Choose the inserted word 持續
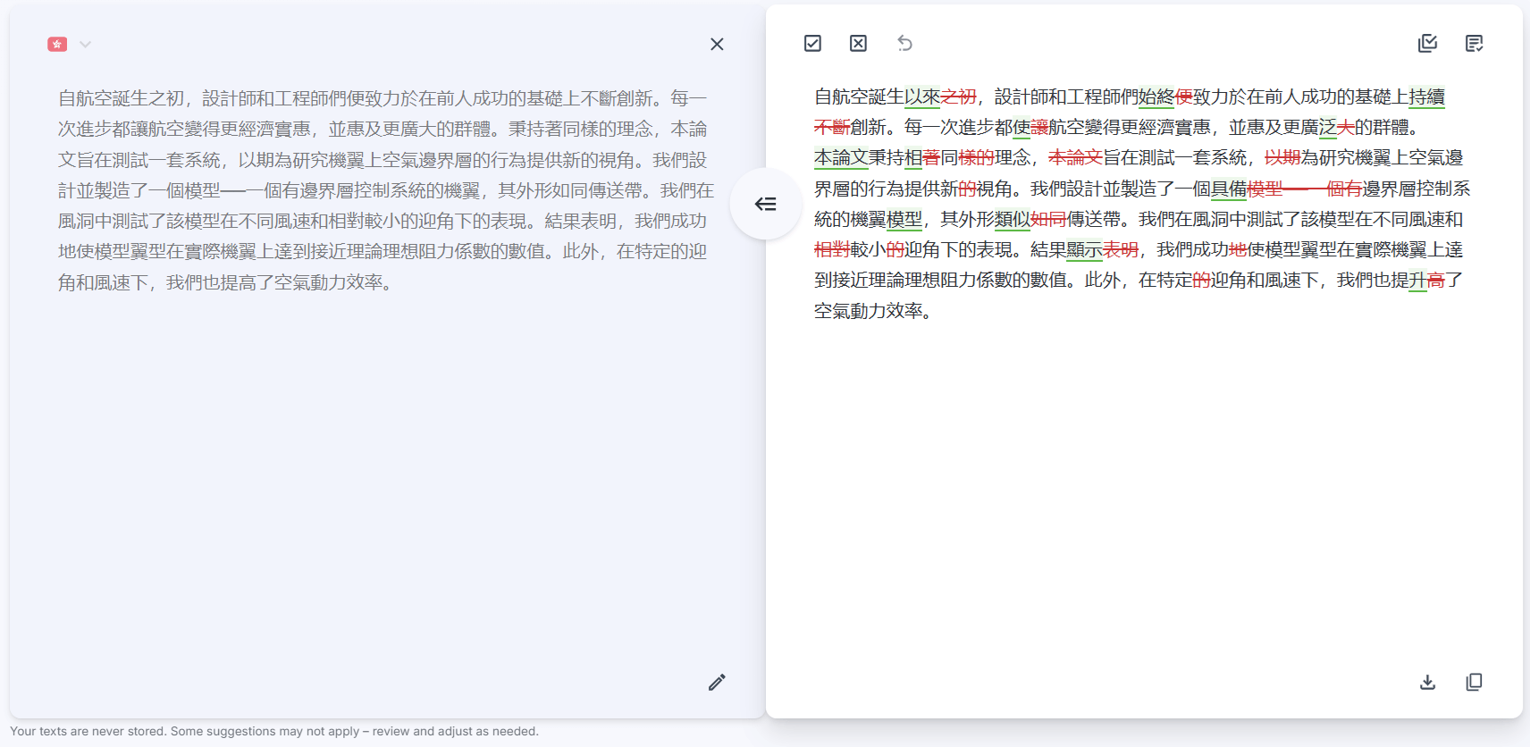1530x747 pixels. 1426,97
